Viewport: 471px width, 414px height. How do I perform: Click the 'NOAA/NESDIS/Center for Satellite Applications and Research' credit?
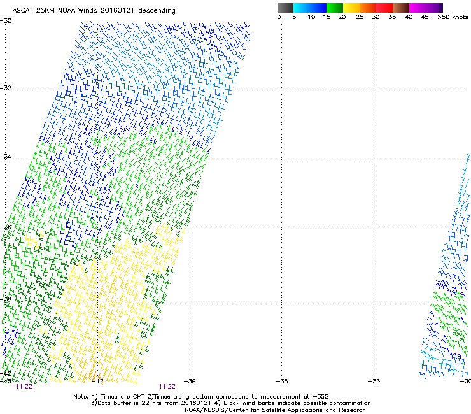[x=275, y=410]
